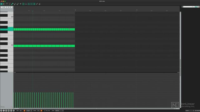Click the C3 piano key
This screenshot has height=112, width=200.
(x=10, y=45)
